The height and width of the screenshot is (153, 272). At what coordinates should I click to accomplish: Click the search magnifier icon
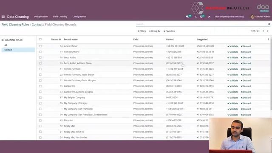click(x=269, y=24)
